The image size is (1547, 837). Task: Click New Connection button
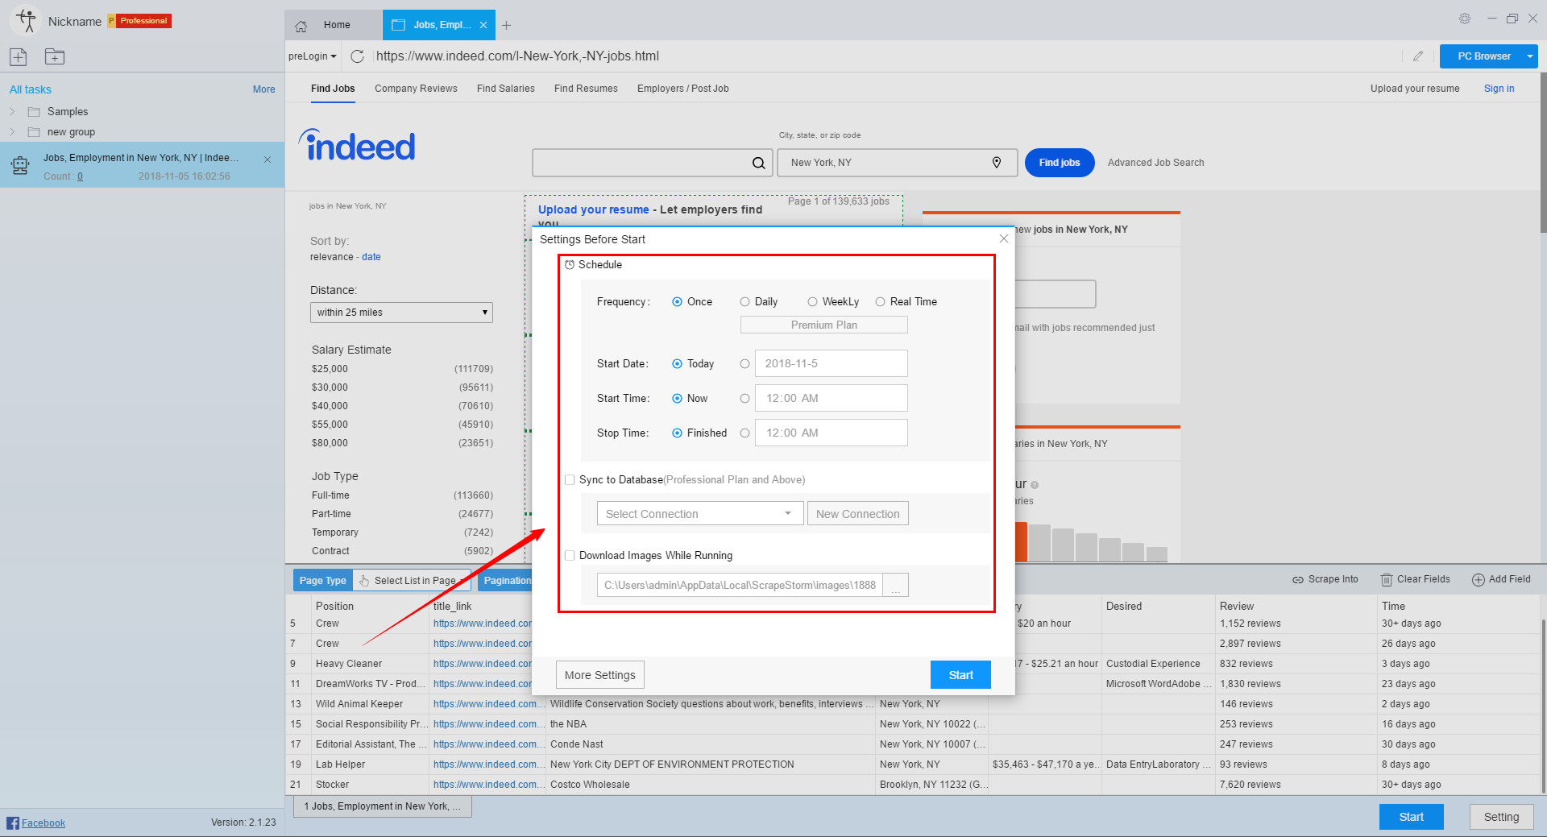[x=858, y=513]
